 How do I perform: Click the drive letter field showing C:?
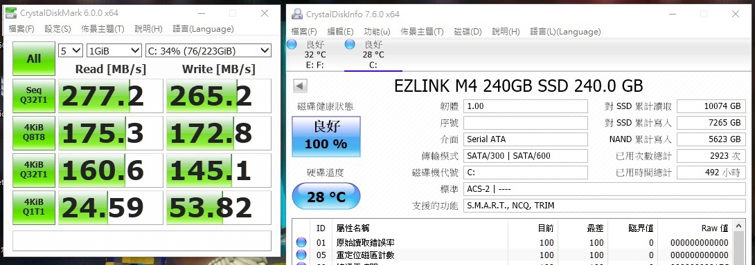tap(526, 173)
